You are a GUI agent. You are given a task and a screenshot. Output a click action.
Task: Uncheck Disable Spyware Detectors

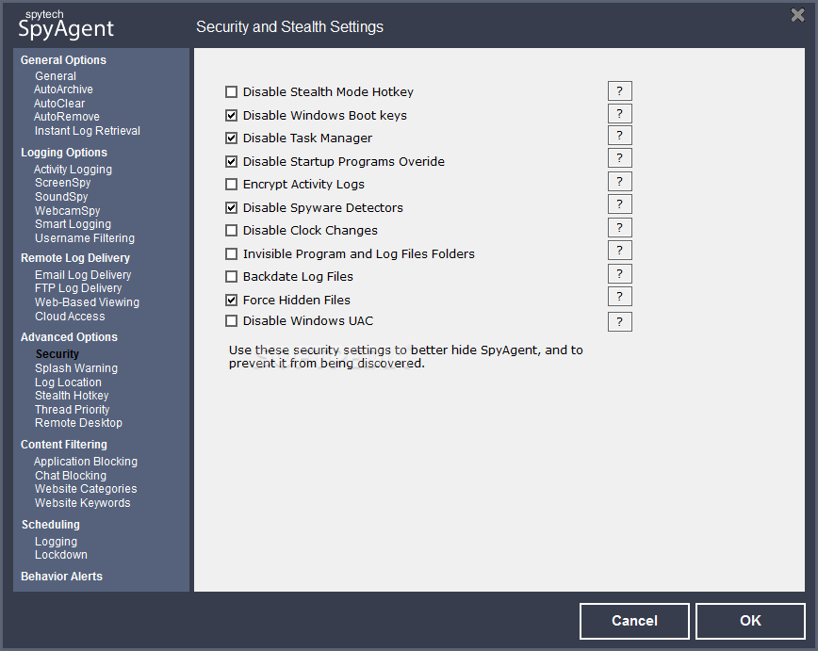(231, 207)
